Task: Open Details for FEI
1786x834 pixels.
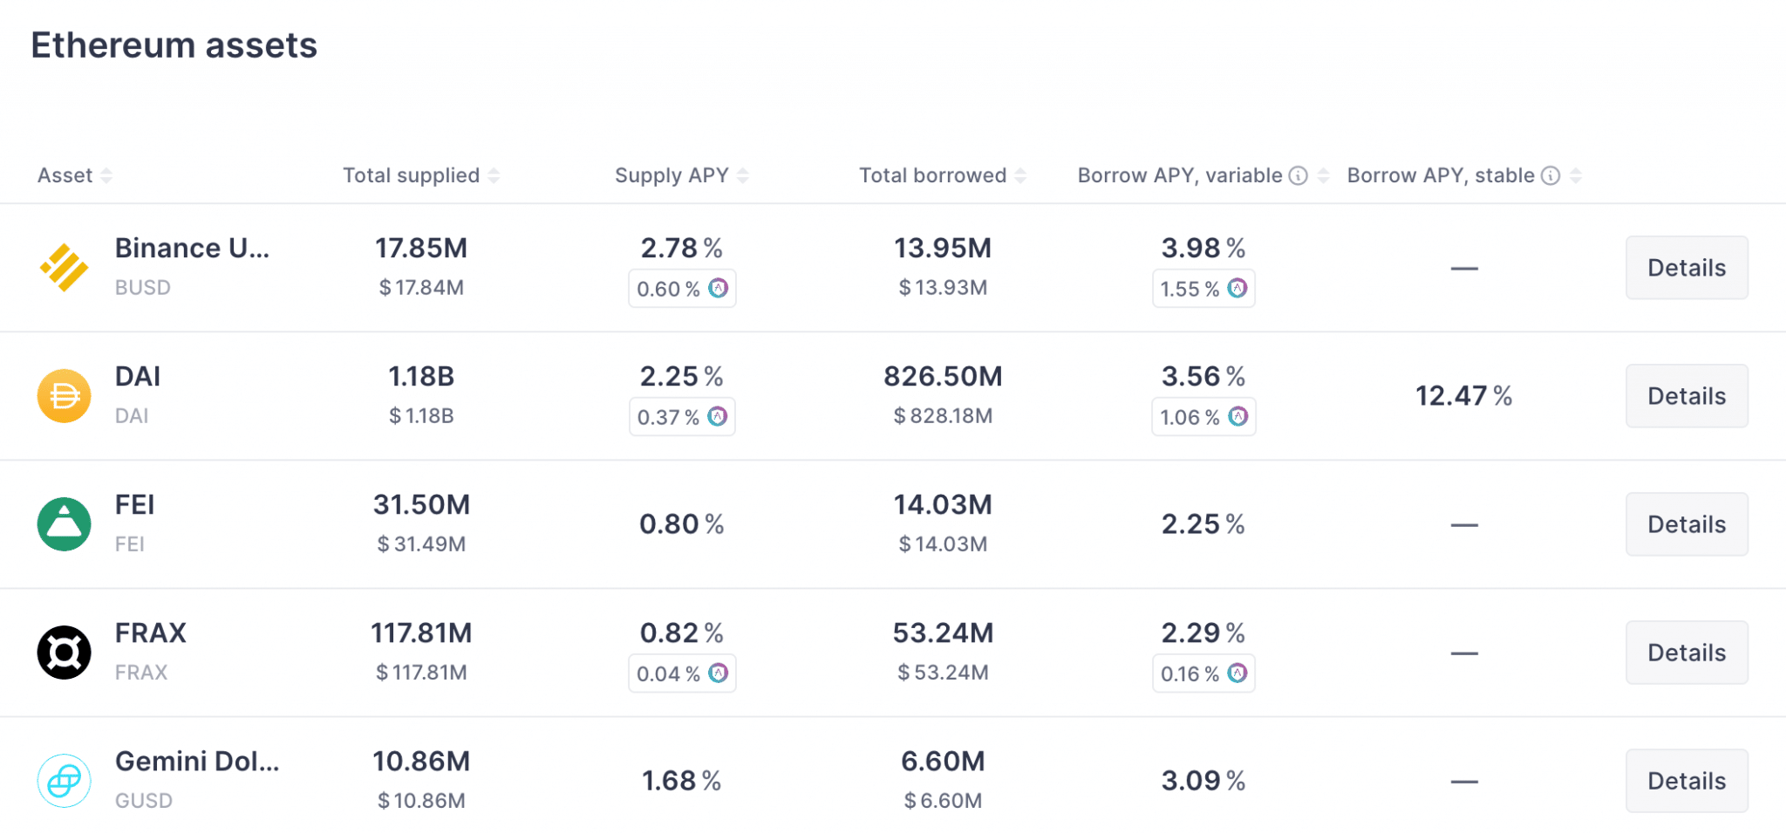Action: [1687, 524]
